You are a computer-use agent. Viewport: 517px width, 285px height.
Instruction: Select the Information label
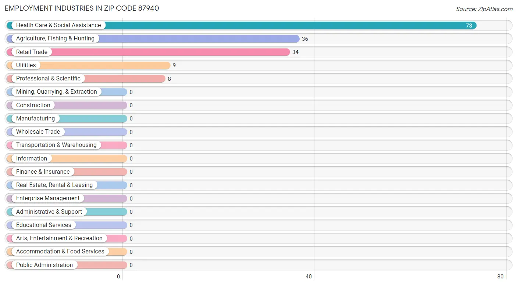[x=32, y=158]
